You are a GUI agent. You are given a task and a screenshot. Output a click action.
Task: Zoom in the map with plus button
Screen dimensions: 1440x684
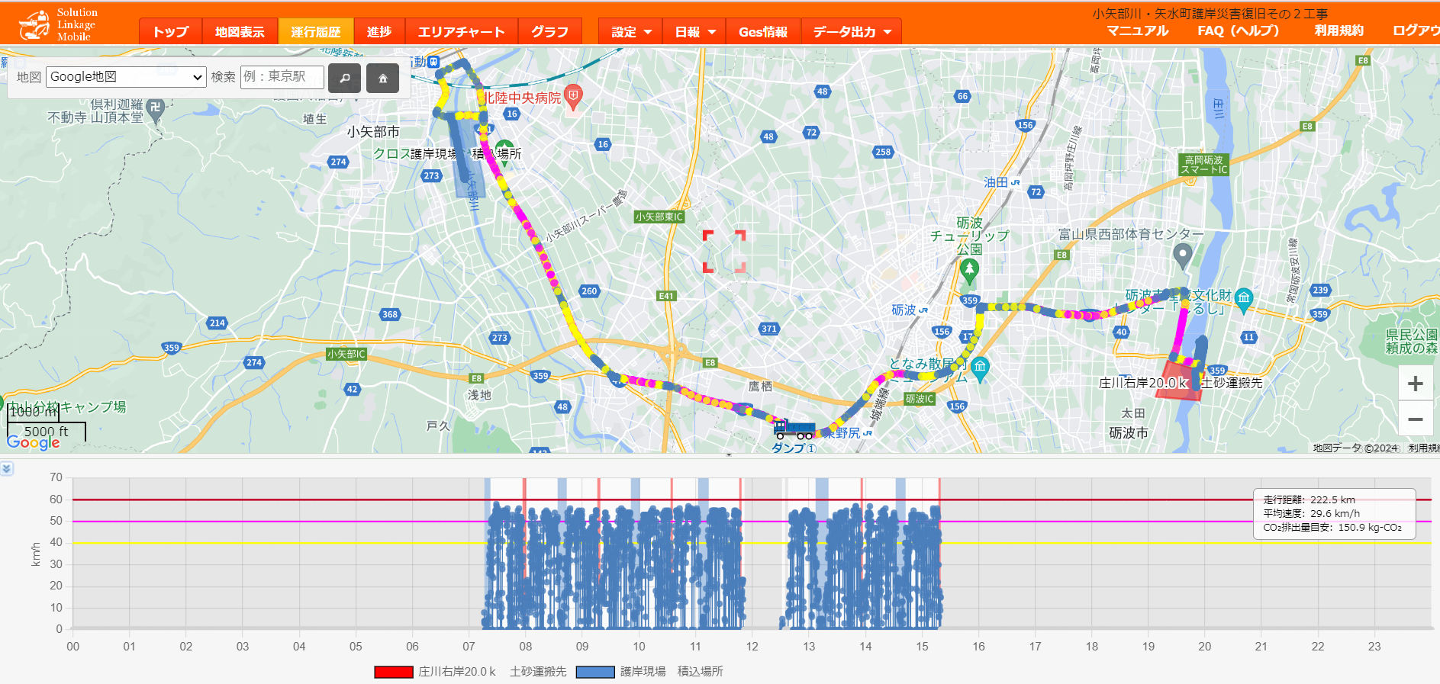(1414, 384)
